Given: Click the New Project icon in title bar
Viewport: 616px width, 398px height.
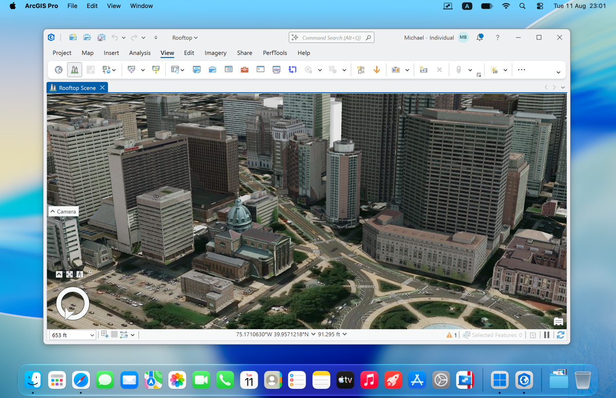Looking at the screenshot, I should [73, 37].
